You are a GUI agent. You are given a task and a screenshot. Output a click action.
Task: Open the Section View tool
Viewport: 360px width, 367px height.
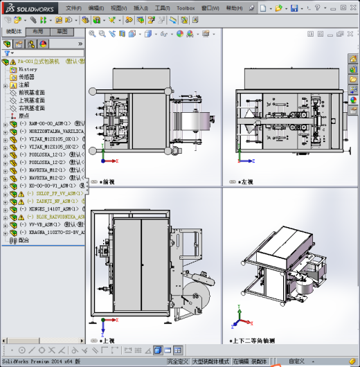[122, 34]
